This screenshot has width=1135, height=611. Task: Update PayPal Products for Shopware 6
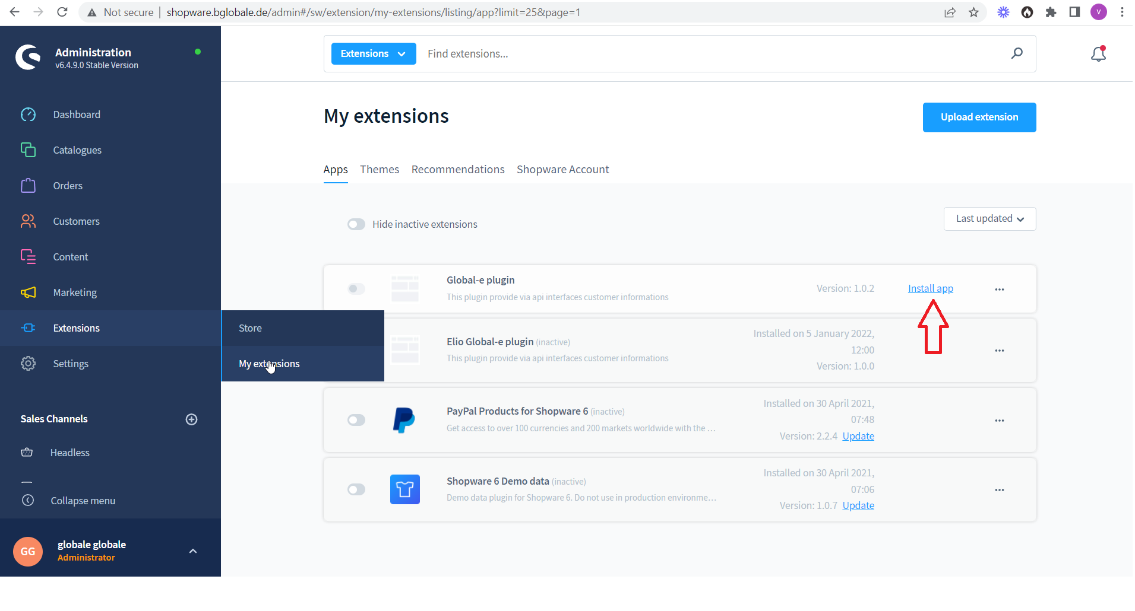(858, 435)
